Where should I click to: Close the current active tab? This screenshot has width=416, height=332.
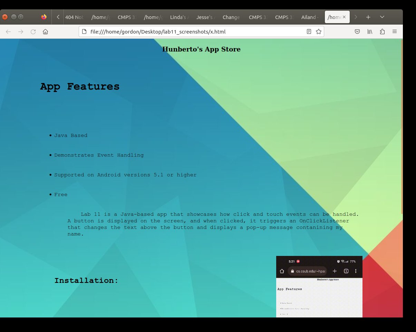click(344, 17)
